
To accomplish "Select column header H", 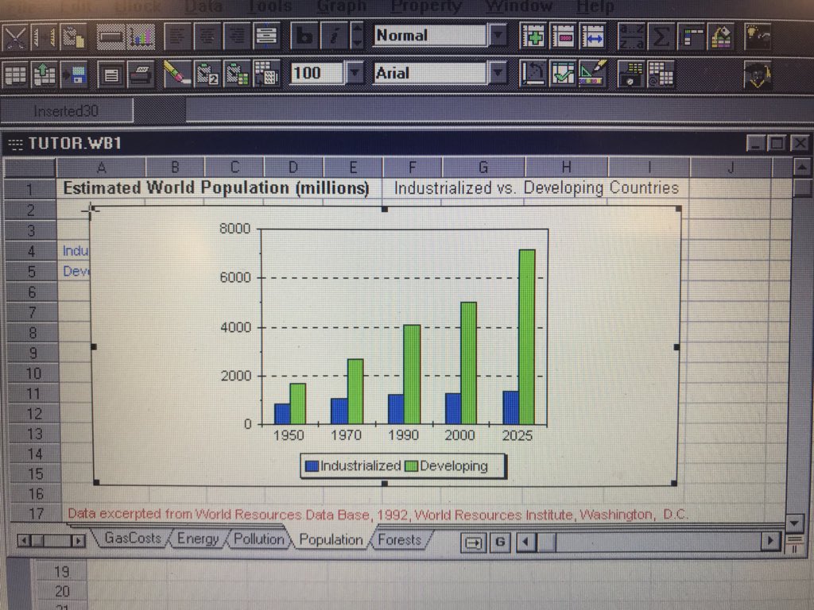I will pyautogui.click(x=566, y=167).
